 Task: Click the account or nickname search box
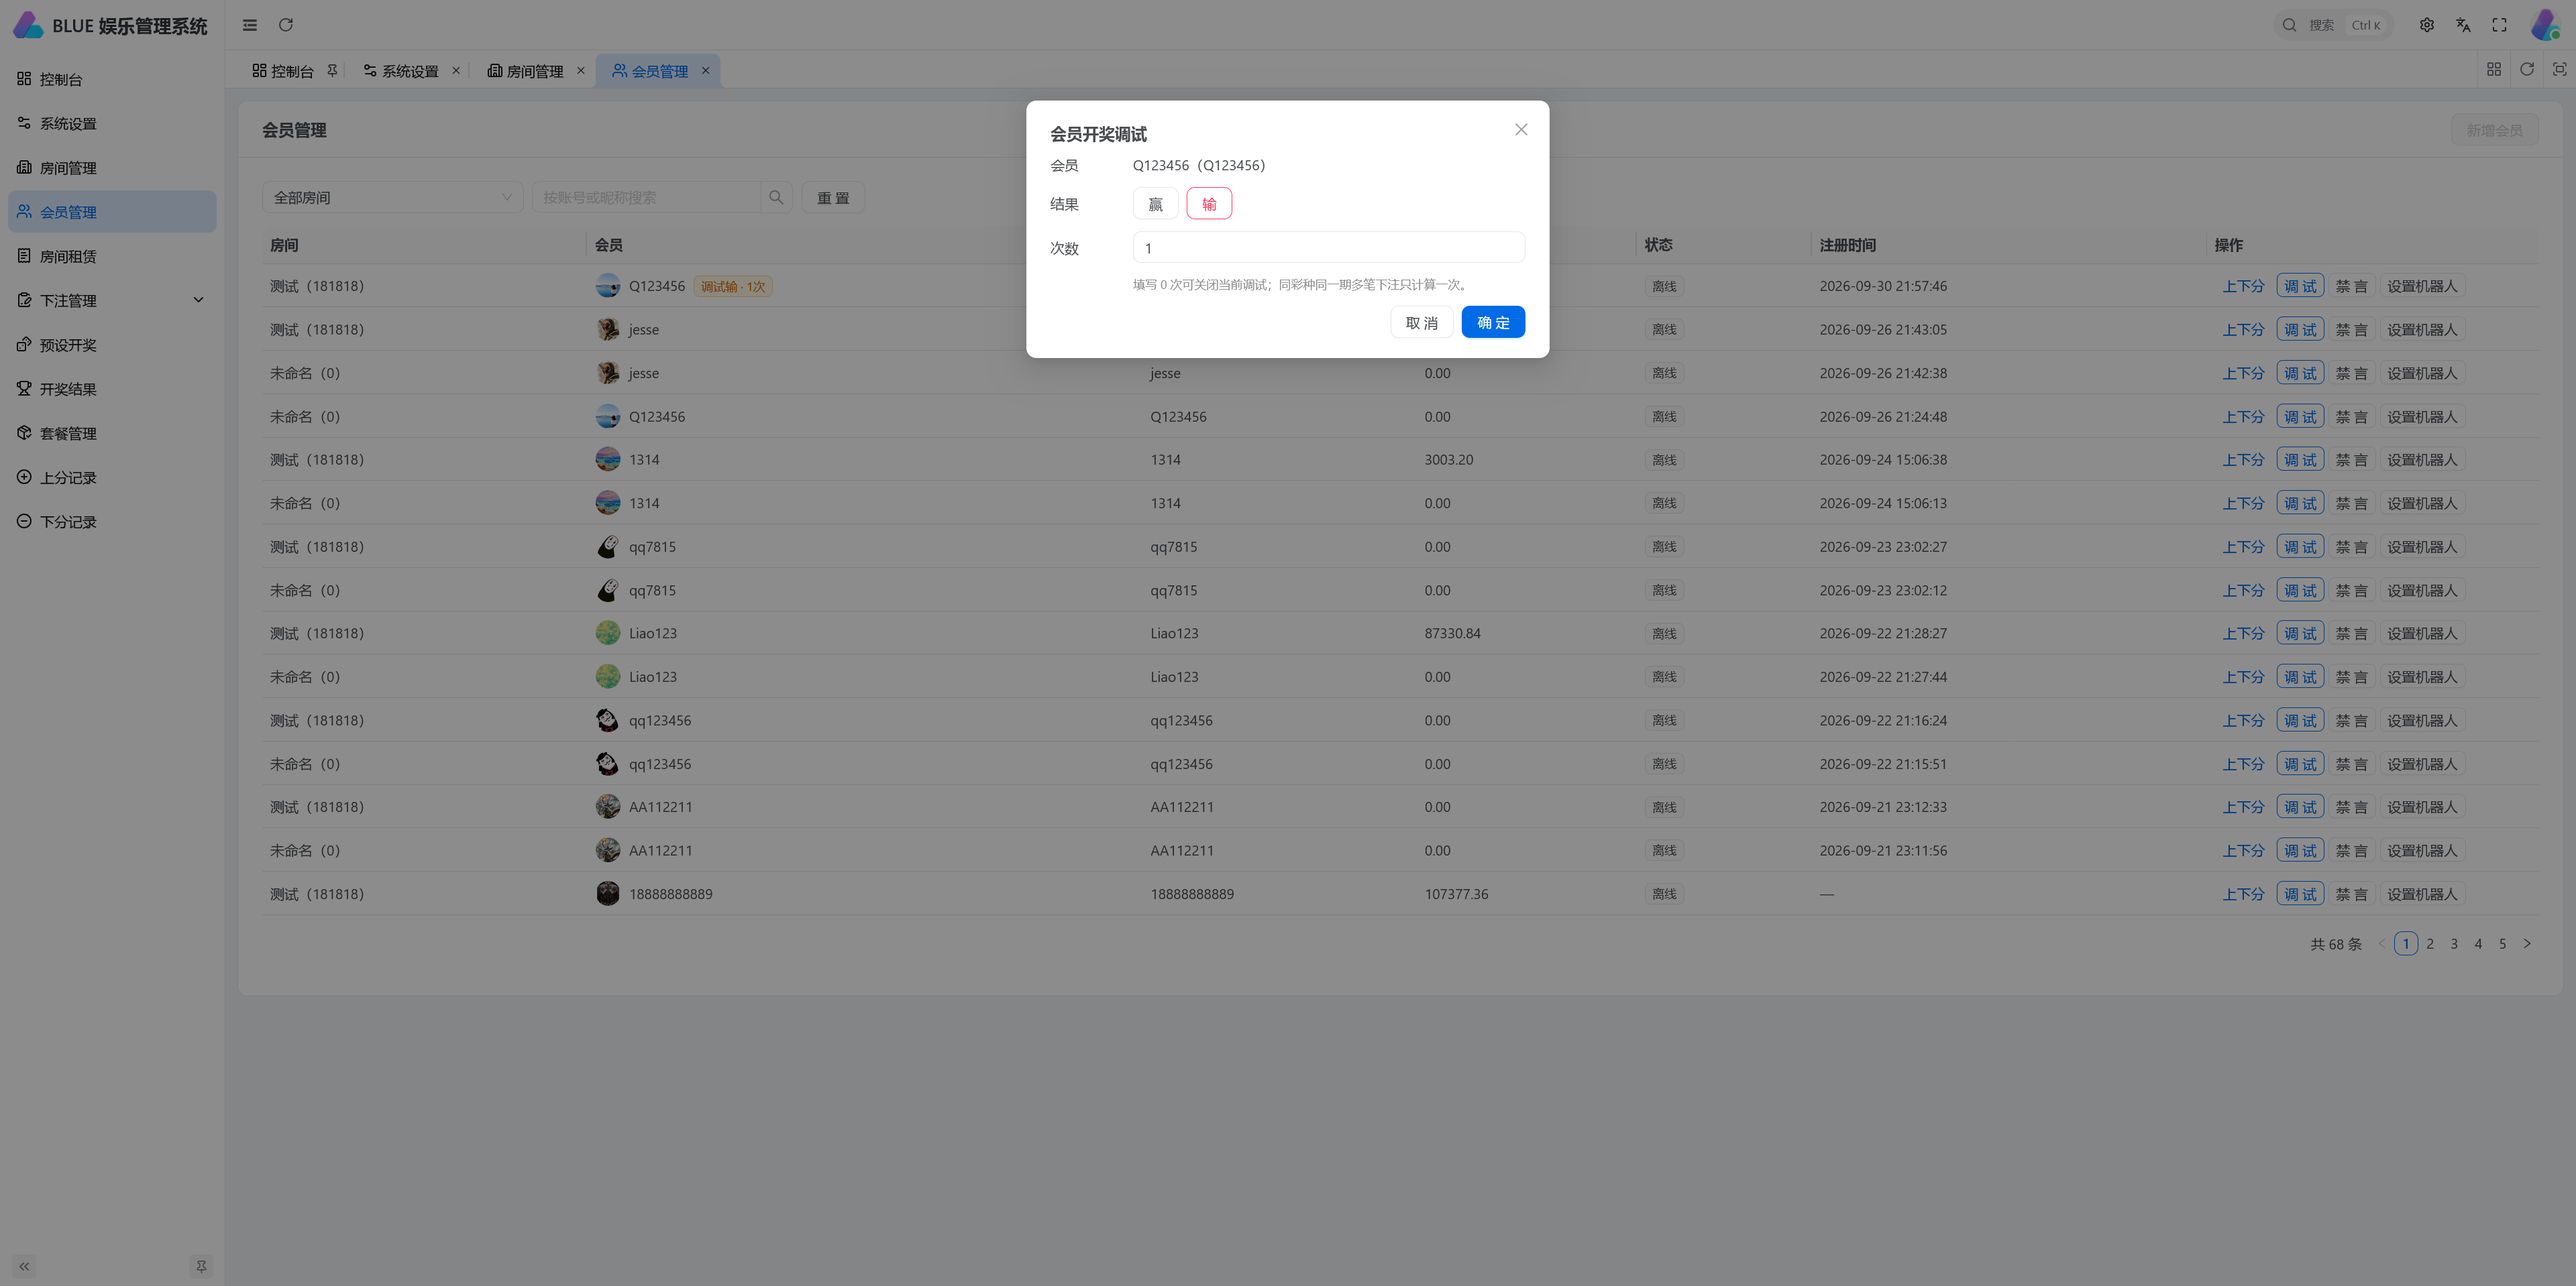[646, 198]
